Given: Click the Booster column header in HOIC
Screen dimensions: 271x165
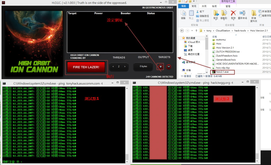Looking at the screenshot, I should (x=126, y=13).
